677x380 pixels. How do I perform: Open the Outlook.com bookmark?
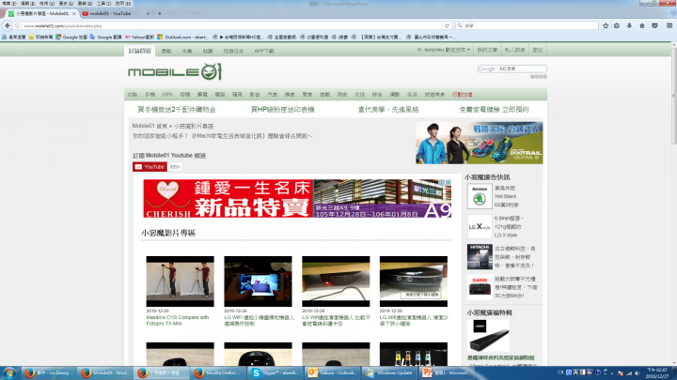click(x=182, y=37)
